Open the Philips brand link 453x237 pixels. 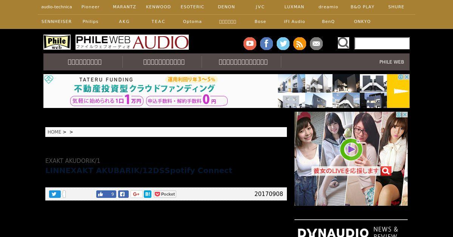click(x=91, y=21)
